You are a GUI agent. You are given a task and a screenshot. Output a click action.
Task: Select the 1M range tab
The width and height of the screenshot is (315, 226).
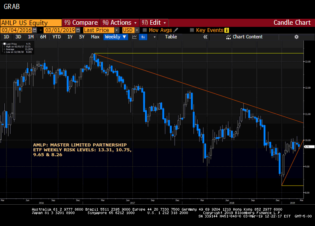pyautogui.click(x=30, y=37)
